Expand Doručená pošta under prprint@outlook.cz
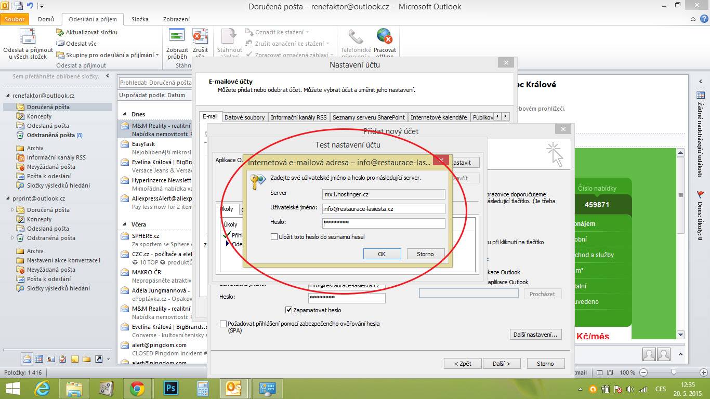 [x=13, y=210]
